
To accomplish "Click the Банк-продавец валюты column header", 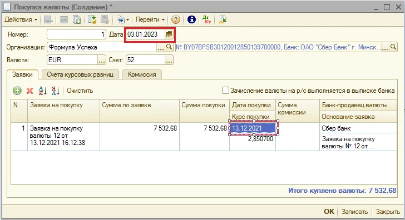I will tap(358, 105).
